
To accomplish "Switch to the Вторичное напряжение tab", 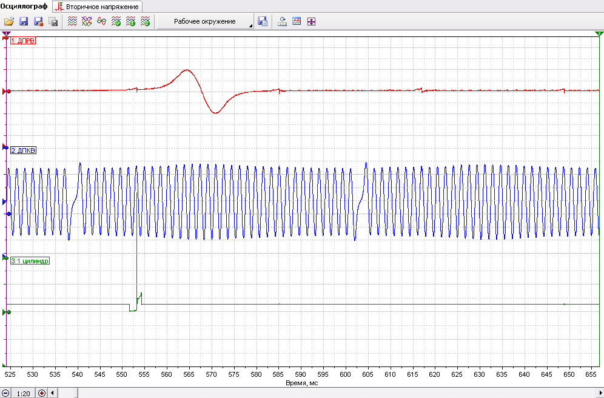I will pyautogui.click(x=98, y=7).
